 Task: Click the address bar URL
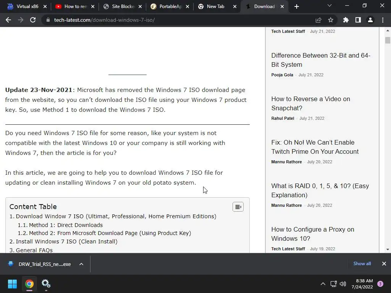(x=105, y=20)
